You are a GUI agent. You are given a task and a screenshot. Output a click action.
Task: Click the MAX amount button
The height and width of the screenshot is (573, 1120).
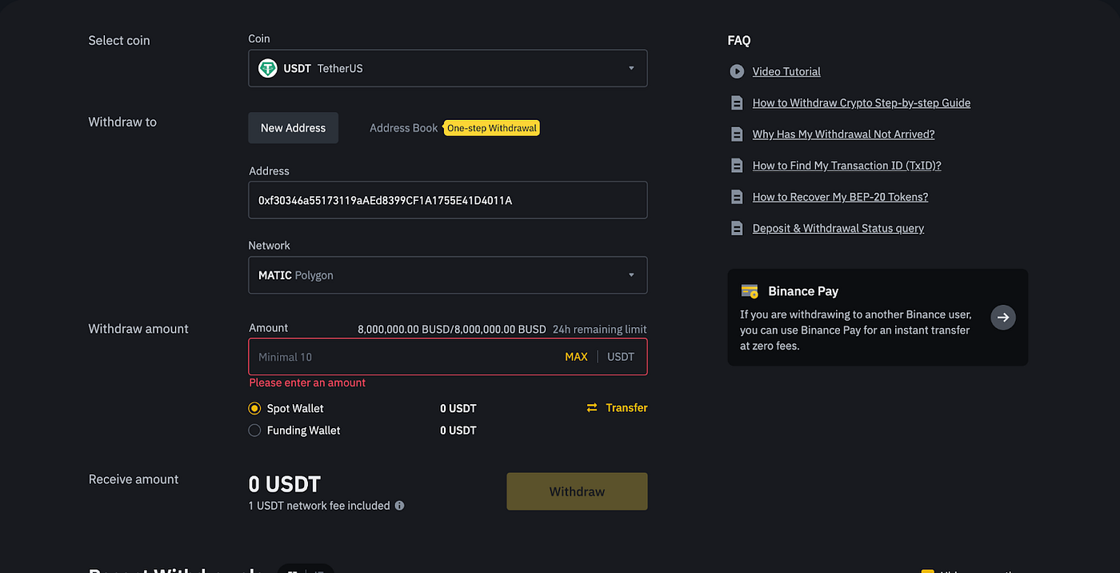point(576,357)
